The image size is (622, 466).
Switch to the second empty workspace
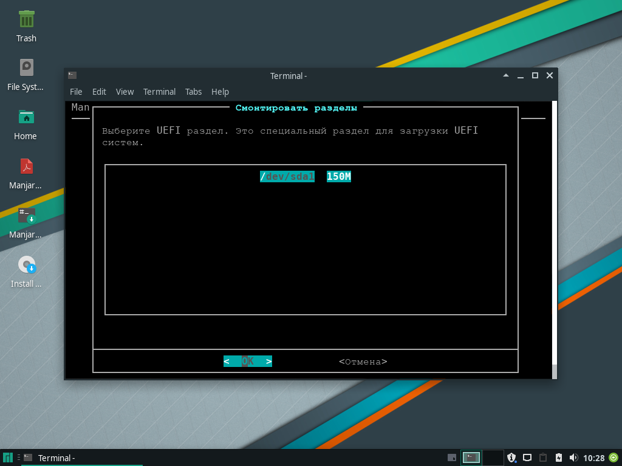(493, 457)
